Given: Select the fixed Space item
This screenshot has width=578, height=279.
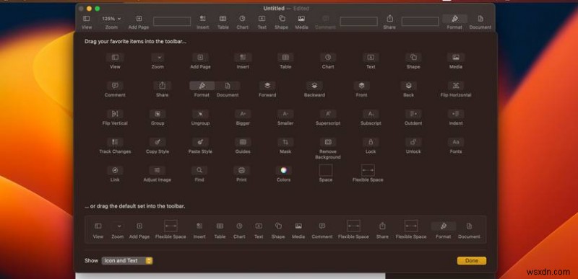Looking at the screenshot, I should [326, 171].
